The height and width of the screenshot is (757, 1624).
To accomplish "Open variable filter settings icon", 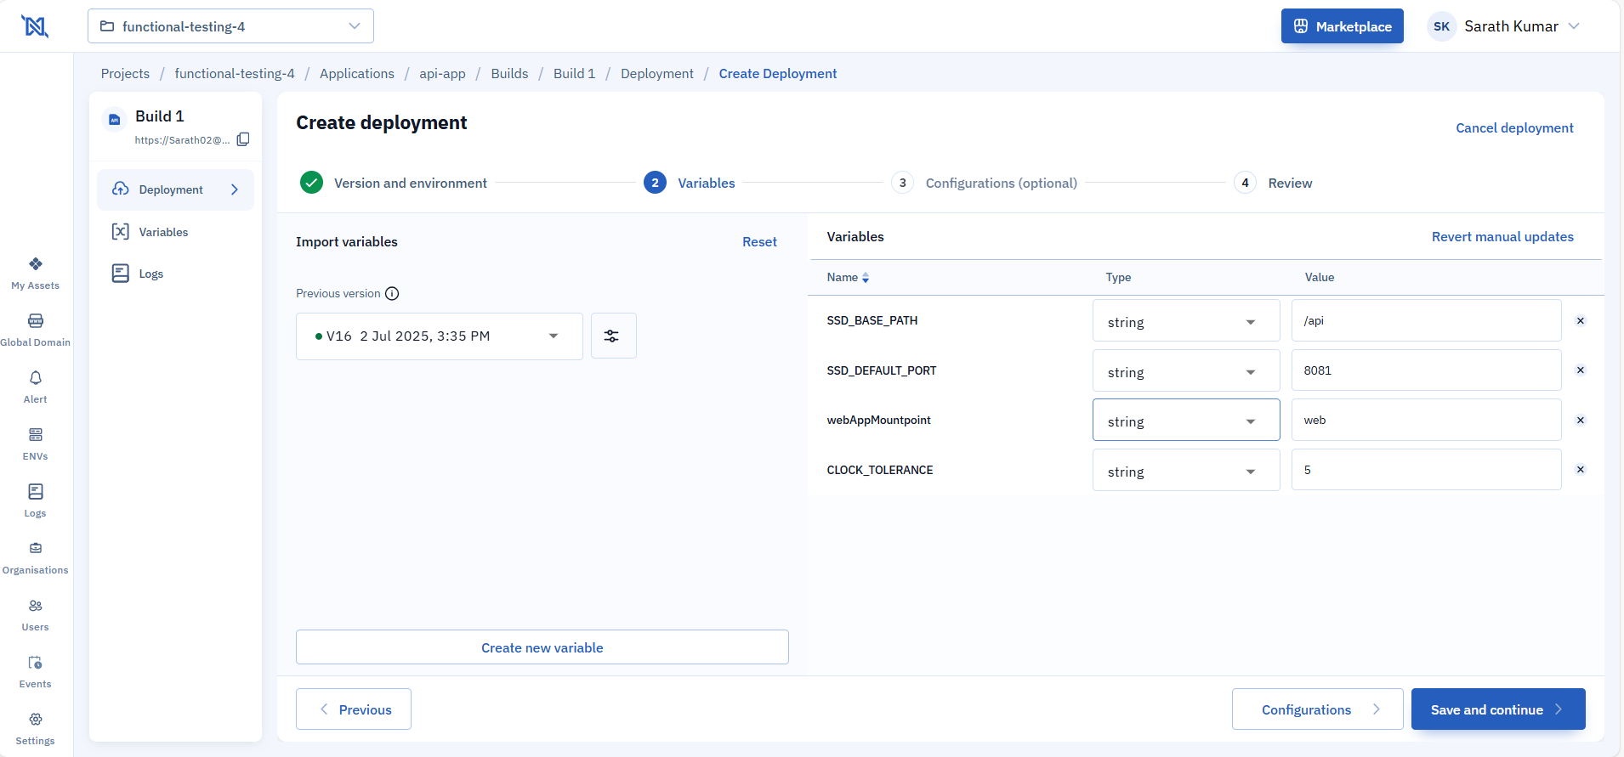I will pos(613,336).
